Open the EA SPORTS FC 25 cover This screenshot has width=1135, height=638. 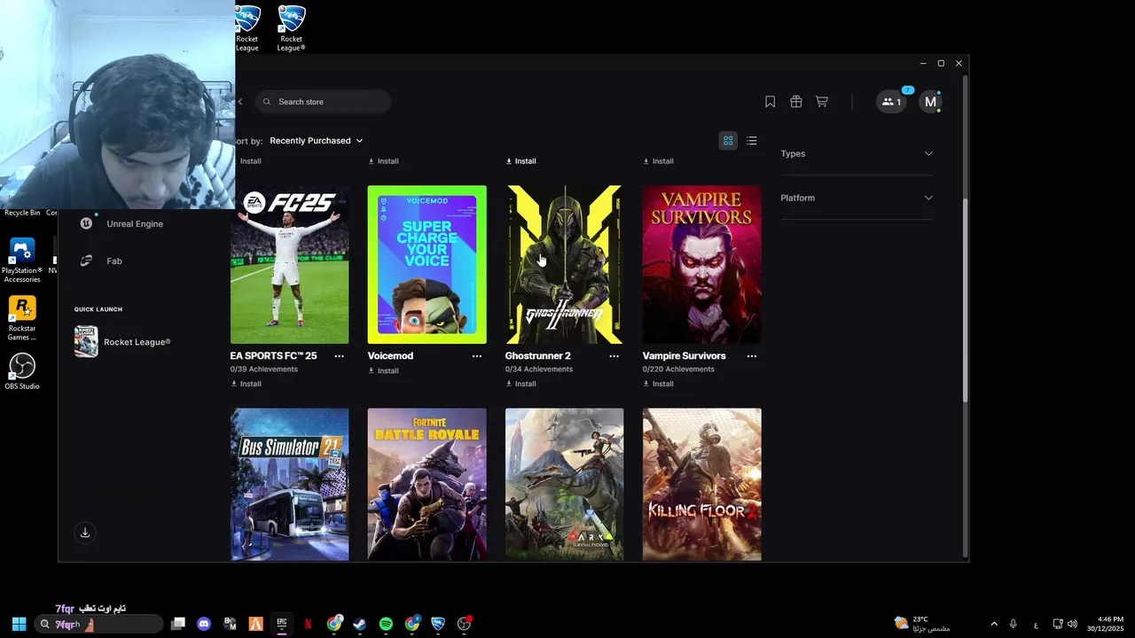(290, 264)
